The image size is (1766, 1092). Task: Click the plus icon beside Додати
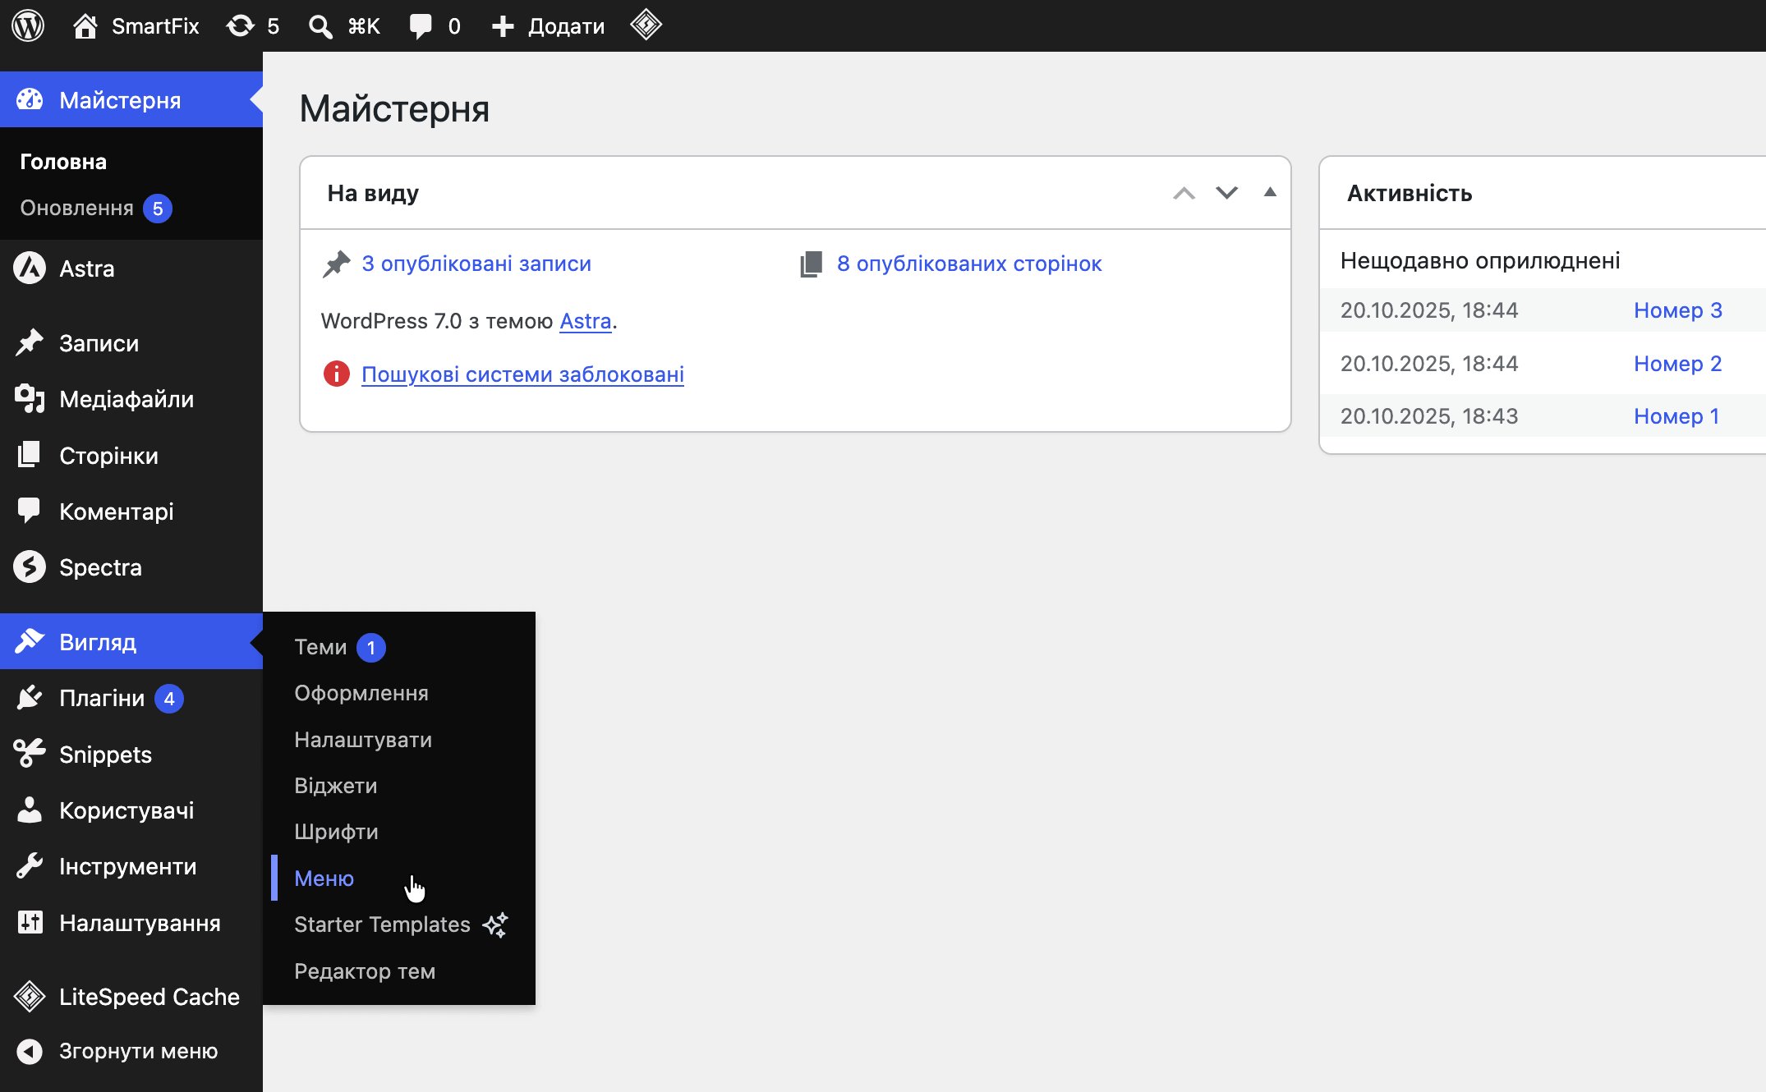(x=503, y=26)
